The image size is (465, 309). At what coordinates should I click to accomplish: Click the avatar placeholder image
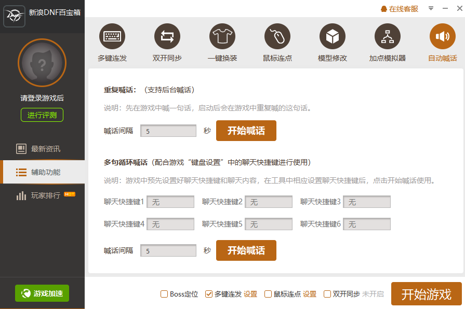42,62
